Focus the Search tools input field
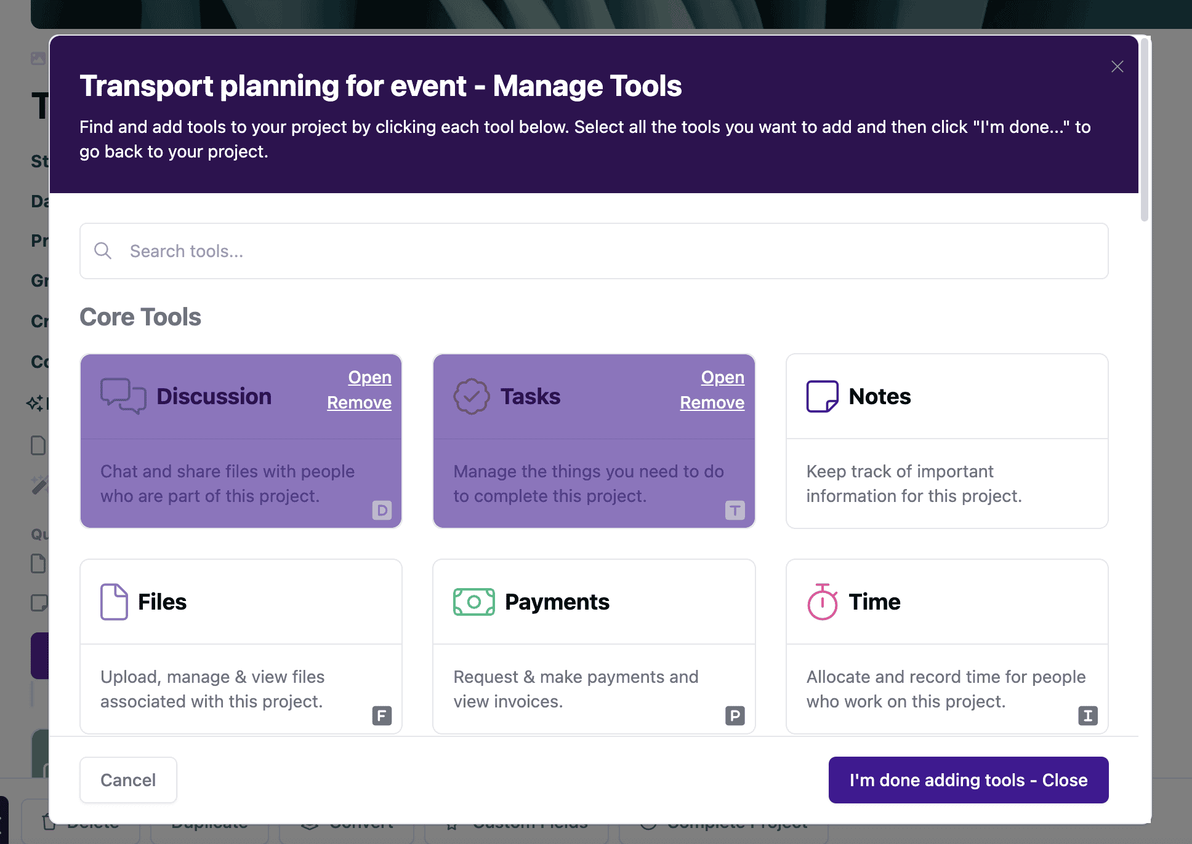This screenshot has height=844, width=1192. click(610, 251)
